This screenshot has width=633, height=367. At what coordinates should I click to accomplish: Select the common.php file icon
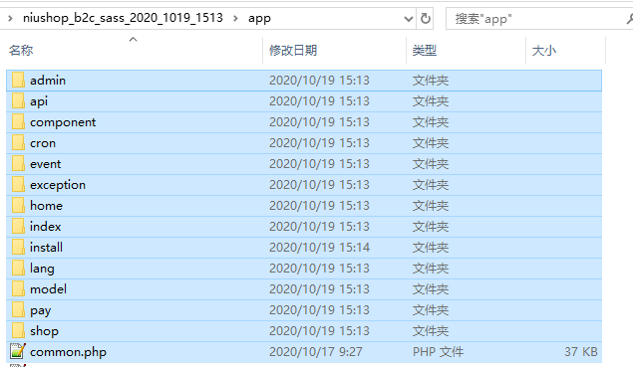[18, 351]
